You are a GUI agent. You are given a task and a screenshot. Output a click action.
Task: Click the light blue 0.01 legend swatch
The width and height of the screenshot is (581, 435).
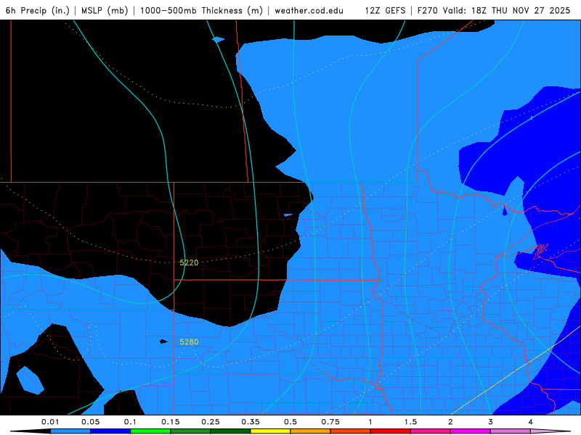pos(70,431)
